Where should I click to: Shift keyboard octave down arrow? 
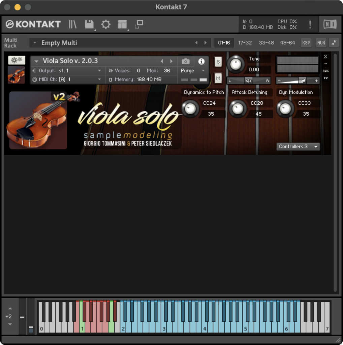pyautogui.click(x=10, y=324)
